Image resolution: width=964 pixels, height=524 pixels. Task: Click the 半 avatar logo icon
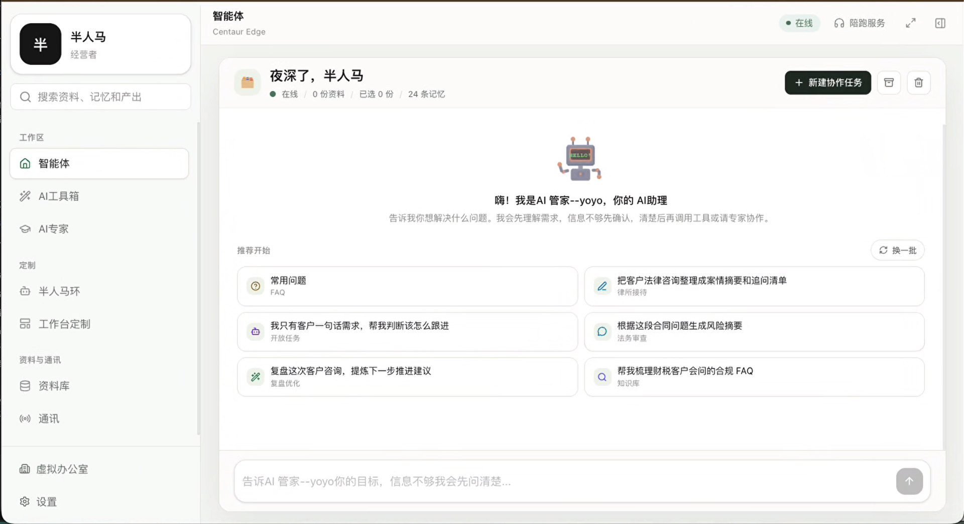point(40,44)
